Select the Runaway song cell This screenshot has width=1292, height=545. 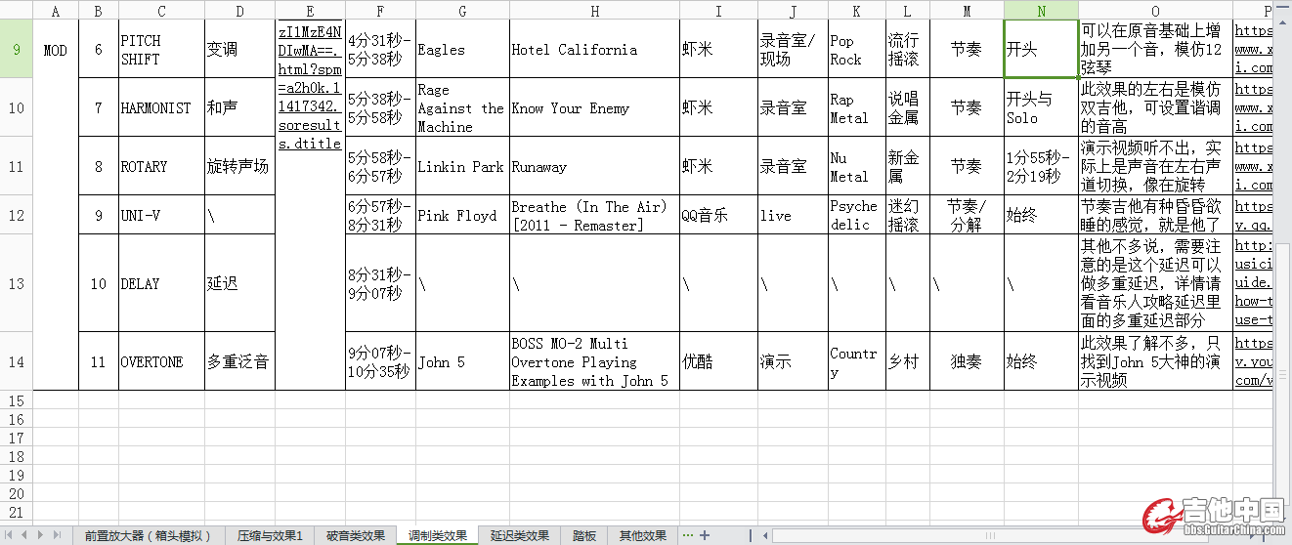(594, 166)
